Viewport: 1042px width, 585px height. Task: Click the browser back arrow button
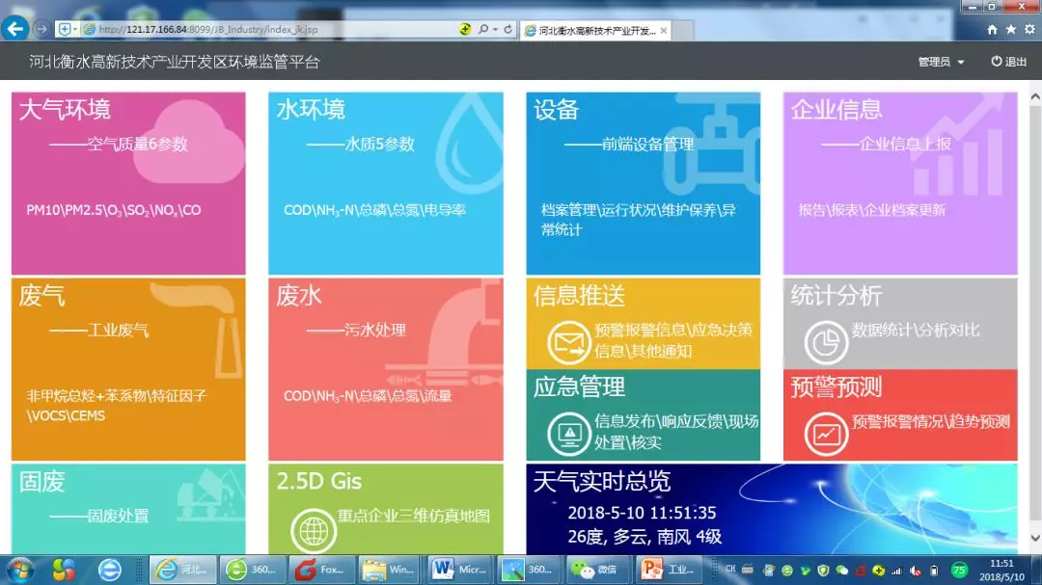coord(14,29)
